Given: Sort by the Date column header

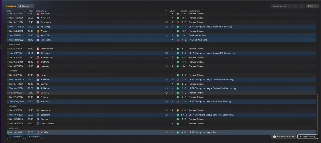Looking at the screenshot, I should point(9,11).
